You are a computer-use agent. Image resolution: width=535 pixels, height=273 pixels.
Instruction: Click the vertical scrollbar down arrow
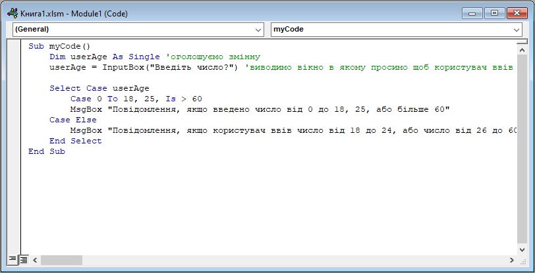(x=522, y=250)
